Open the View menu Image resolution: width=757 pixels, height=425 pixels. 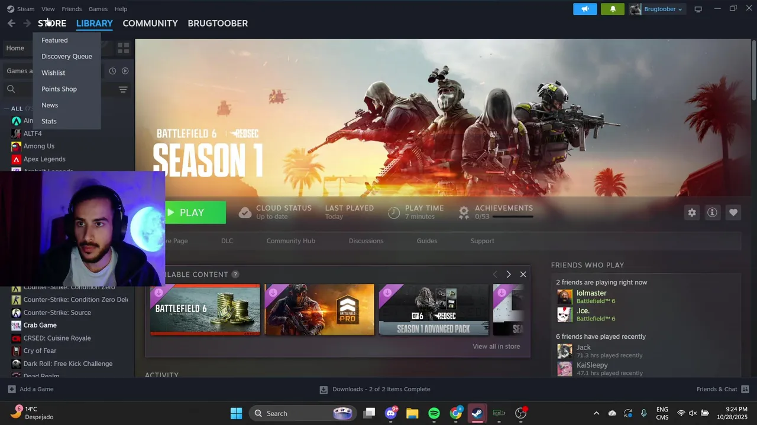click(48, 9)
